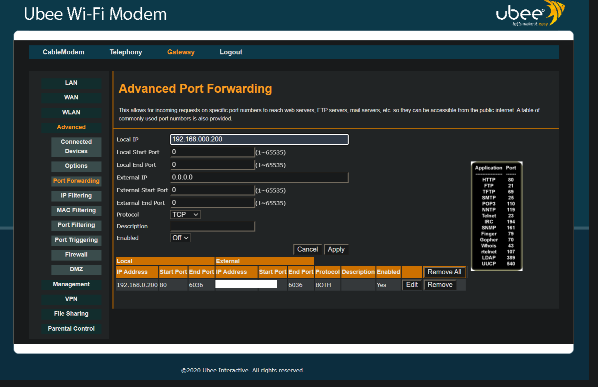Image resolution: width=598 pixels, height=387 pixels.
Task: Open the Firewall page
Action: coord(76,255)
